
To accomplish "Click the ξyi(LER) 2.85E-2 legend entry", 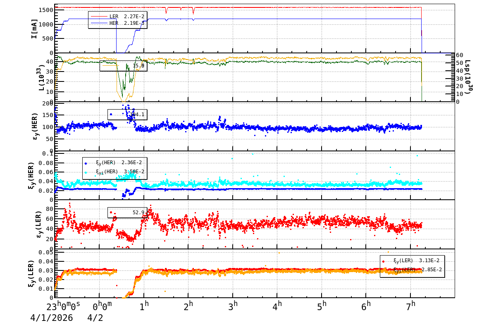I will [413, 270].
